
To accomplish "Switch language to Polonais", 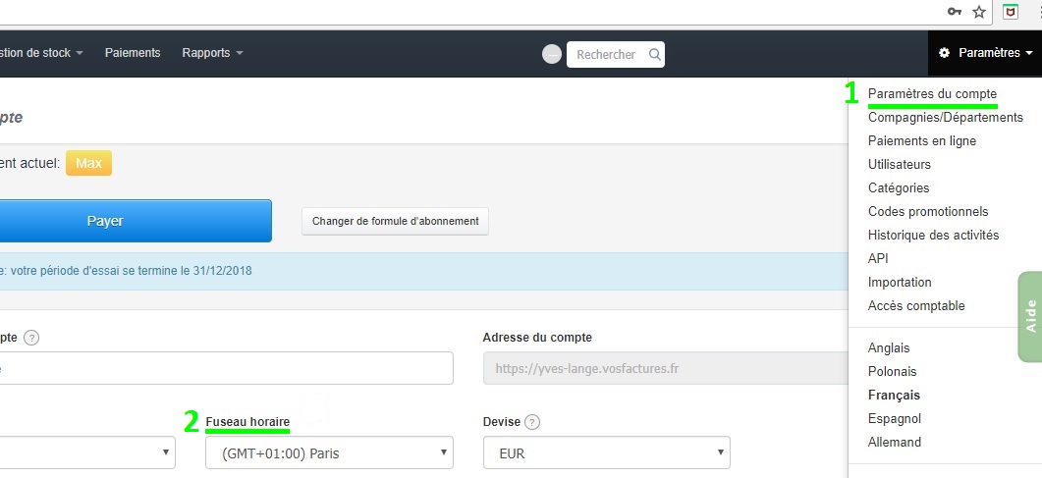I will click(x=892, y=372).
